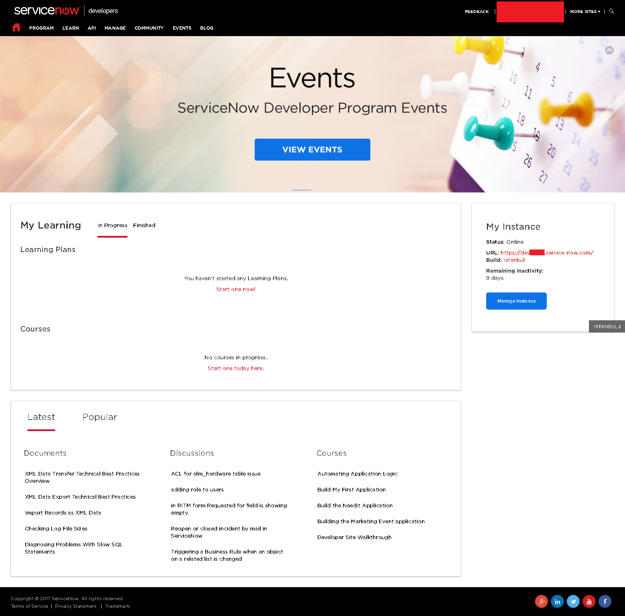Open the instance URL link
The image size is (625, 616).
click(x=547, y=252)
